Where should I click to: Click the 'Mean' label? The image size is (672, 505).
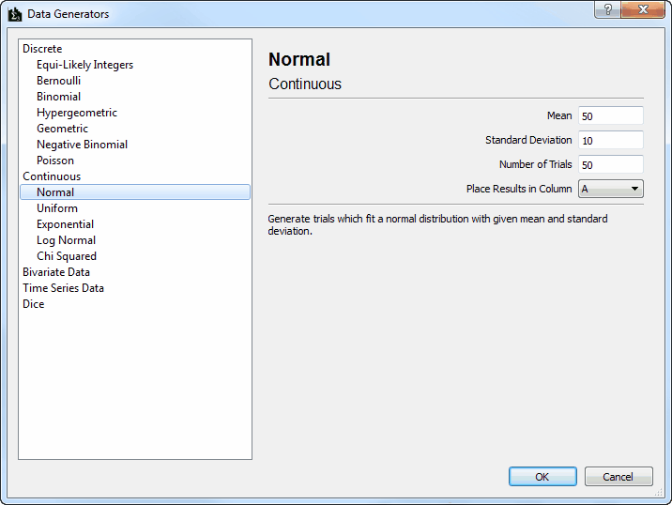pyautogui.click(x=559, y=115)
